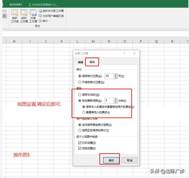This screenshot has width=189, height=178.
Task: Close the 共享工作簿 dialog
Action: coord(134,53)
